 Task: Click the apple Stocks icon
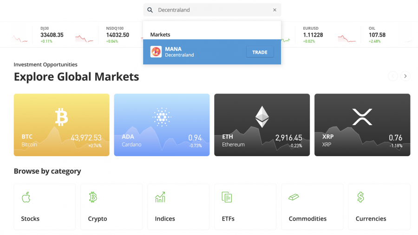pos(26,197)
